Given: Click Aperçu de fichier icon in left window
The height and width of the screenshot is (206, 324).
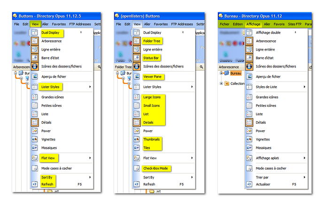Looking at the screenshot, I should pyautogui.click(x=35, y=77).
